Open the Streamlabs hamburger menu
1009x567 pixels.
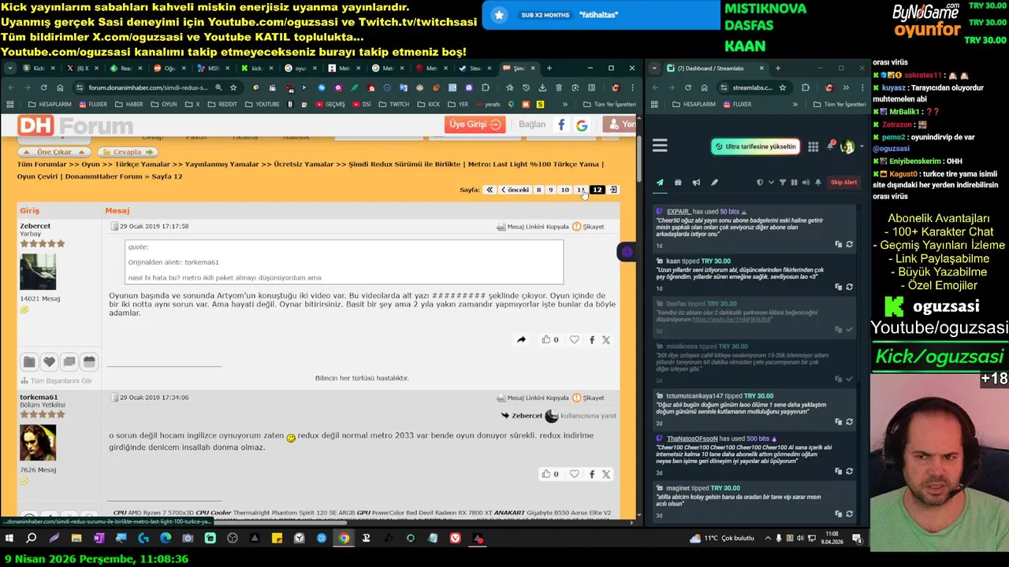coord(660,146)
